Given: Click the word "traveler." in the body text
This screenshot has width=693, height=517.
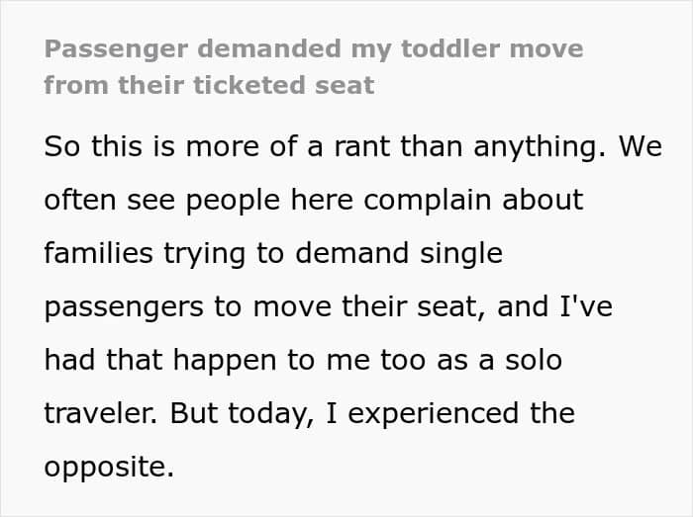Looking at the screenshot, I should 101,414.
